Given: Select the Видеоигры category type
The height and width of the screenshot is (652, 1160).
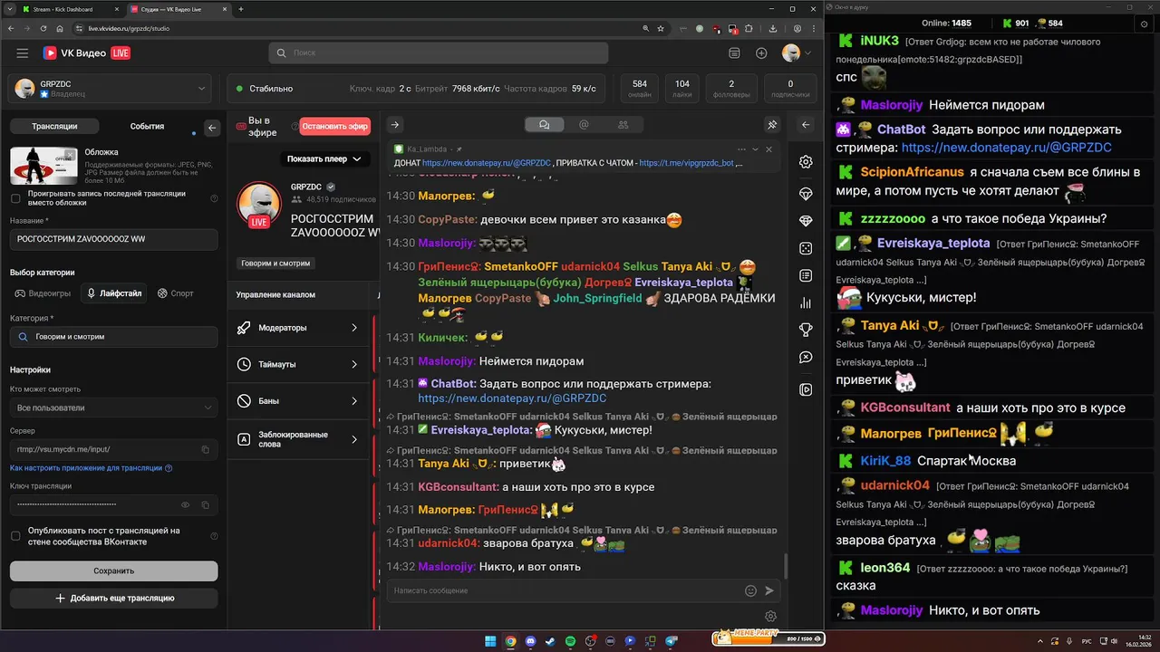Looking at the screenshot, I should [43, 293].
